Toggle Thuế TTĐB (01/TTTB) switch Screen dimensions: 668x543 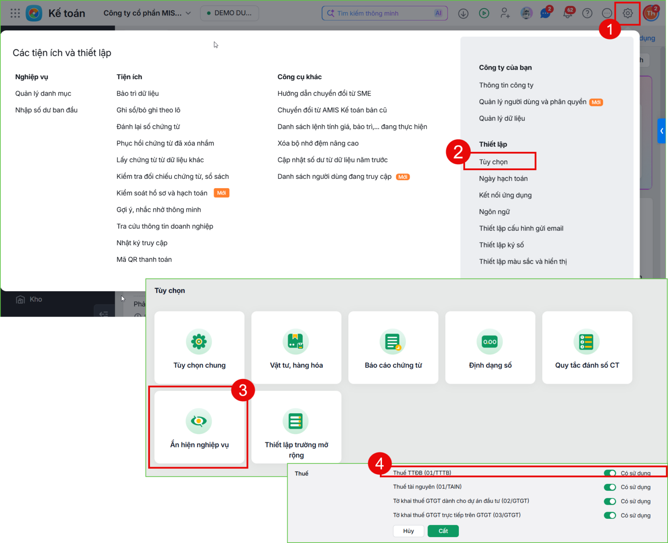[x=610, y=473]
